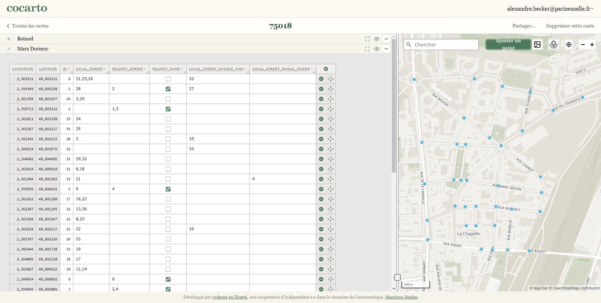Delete row with ID 17

pyautogui.click(x=321, y=199)
